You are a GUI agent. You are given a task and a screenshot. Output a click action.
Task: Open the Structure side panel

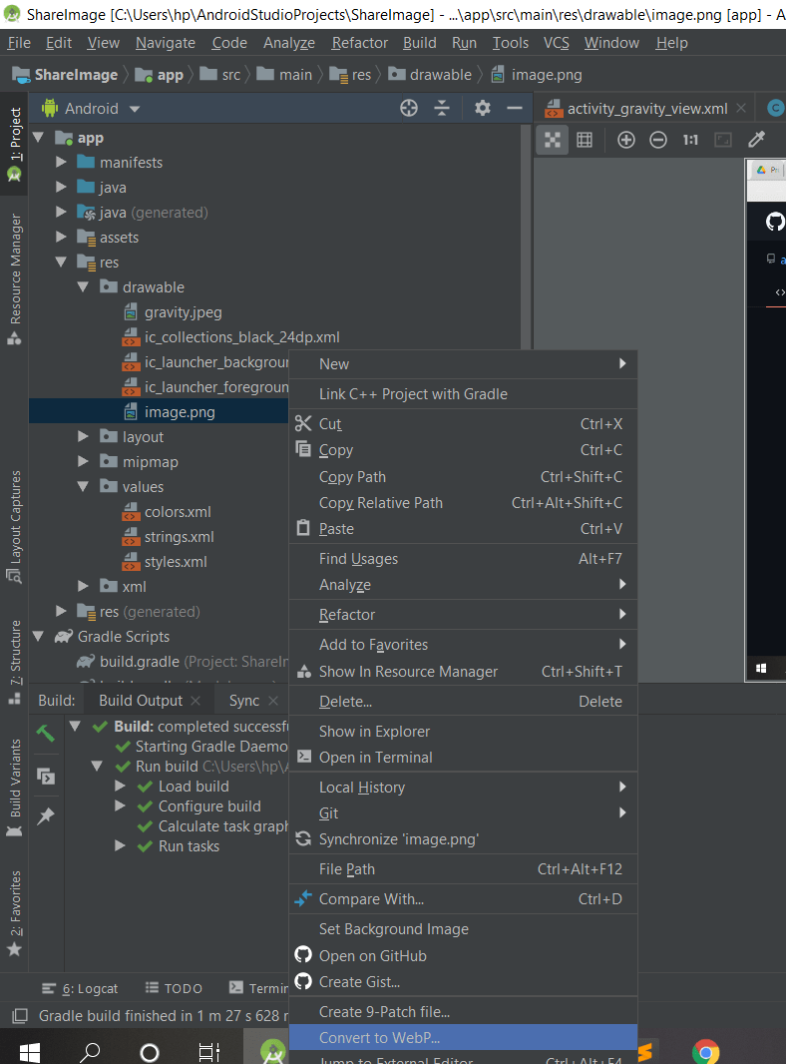[14, 663]
